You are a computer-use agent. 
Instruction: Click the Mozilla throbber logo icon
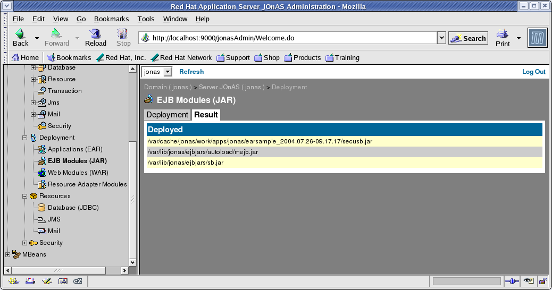(537, 38)
